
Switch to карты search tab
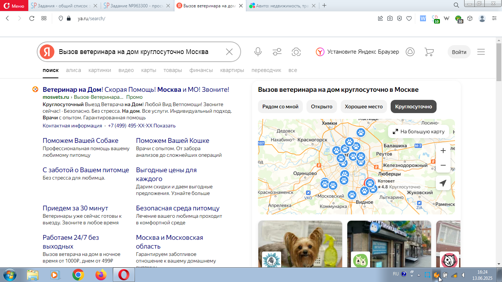pyautogui.click(x=148, y=70)
